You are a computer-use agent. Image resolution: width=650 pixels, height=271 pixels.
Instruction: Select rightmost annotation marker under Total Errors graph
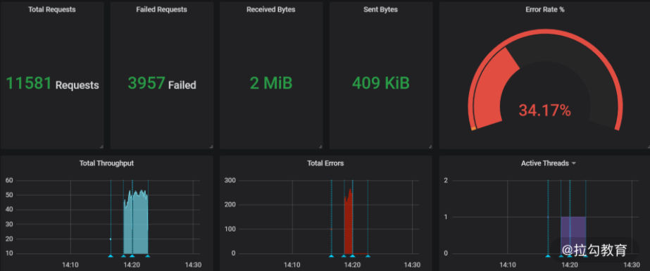pyautogui.click(x=368, y=256)
